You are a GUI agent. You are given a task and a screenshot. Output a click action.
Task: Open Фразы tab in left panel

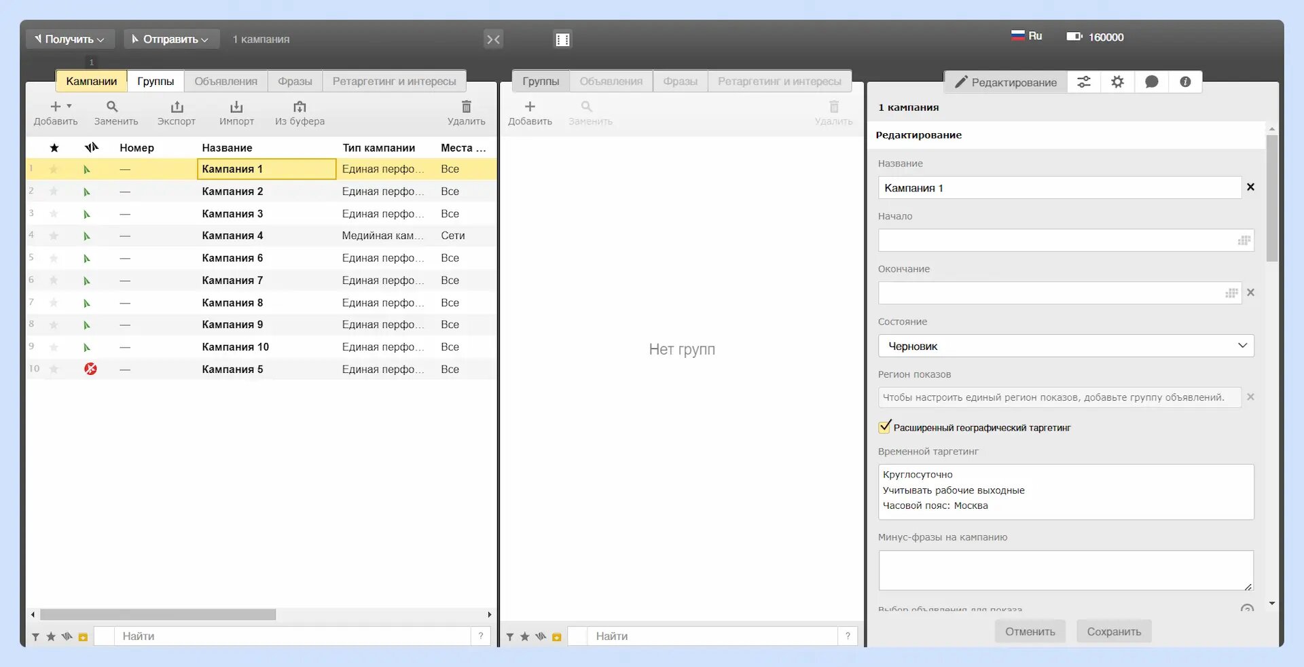point(295,82)
